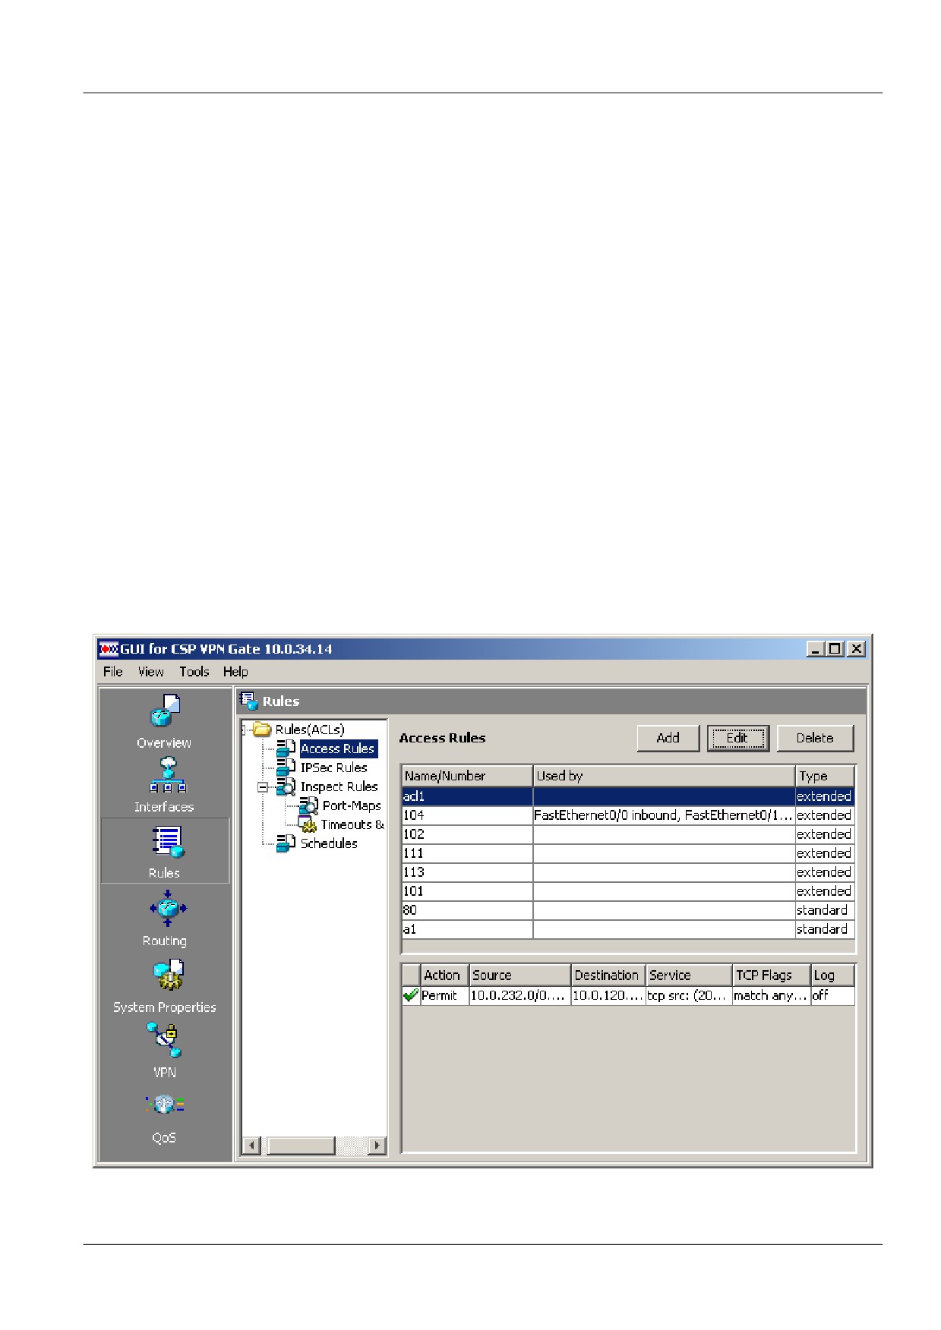Click the tcp src service cell
This screenshot has height=1330, width=941.
(689, 995)
